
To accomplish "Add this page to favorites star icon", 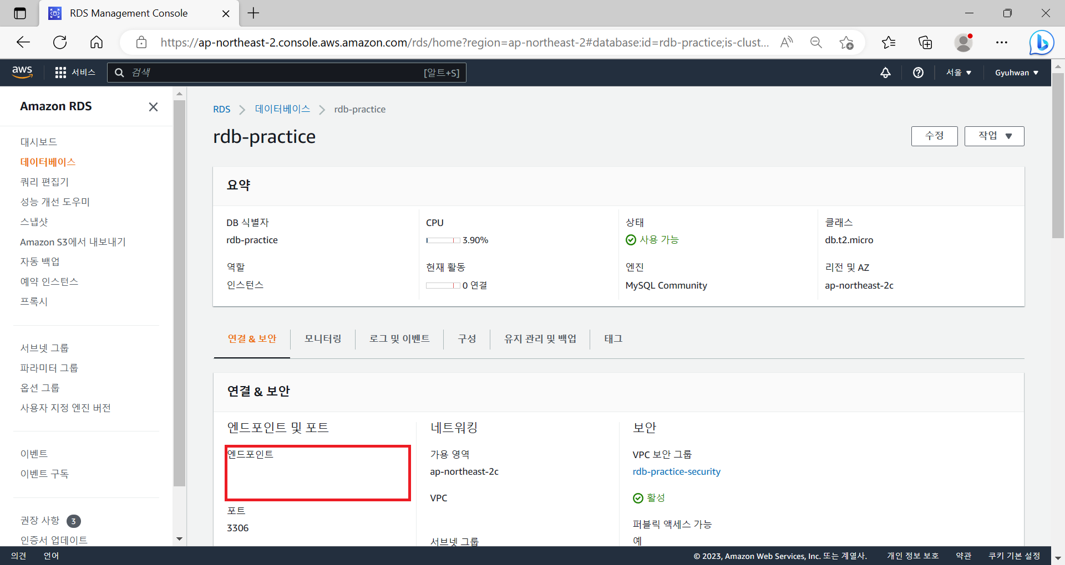I will coord(846,42).
